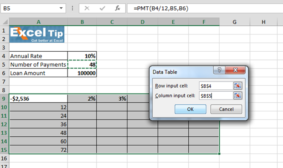Screen dimensions: 283x168
Task: Click the Excel Tip logo image
Action: pos(37,35)
